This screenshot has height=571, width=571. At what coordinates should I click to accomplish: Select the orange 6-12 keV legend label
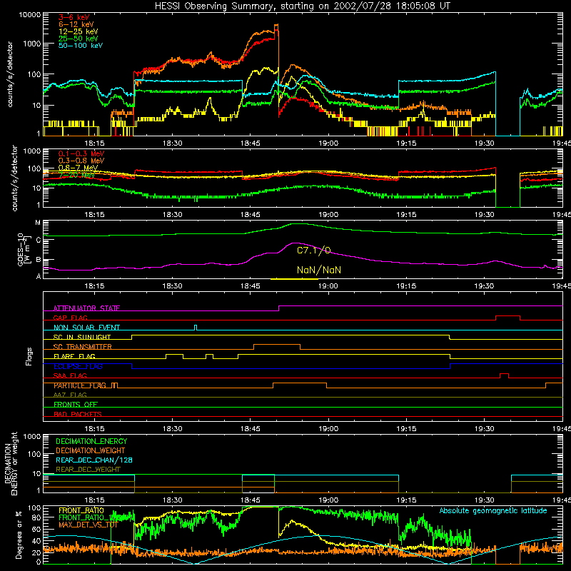[x=76, y=24]
